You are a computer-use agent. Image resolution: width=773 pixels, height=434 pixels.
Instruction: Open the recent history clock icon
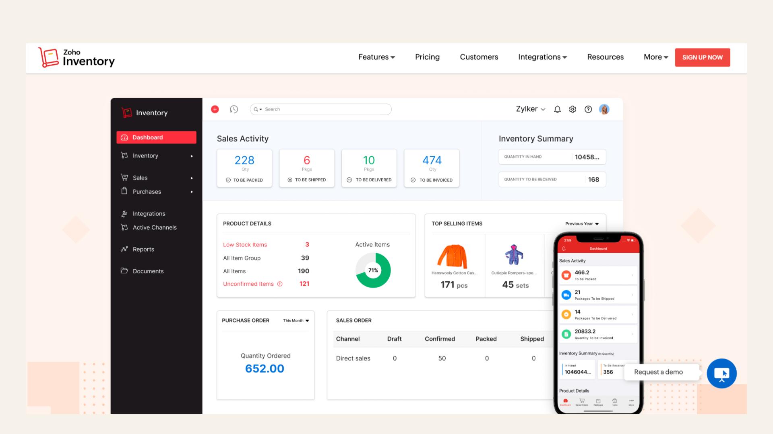point(234,109)
